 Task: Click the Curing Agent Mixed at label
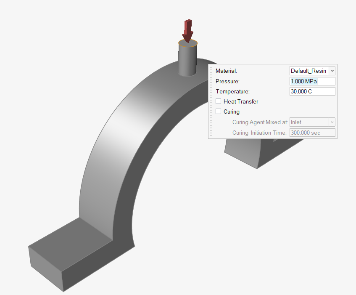[260, 122]
